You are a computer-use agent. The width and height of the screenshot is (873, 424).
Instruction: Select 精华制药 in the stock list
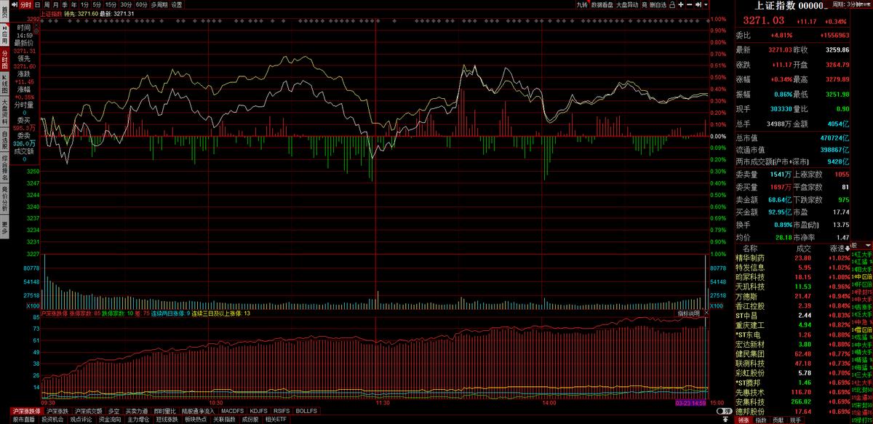point(749,258)
